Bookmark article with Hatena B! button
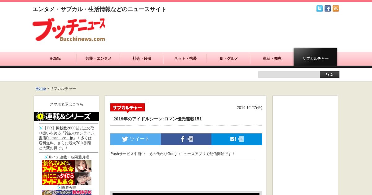Image resolution: width=372 pixels, height=195 pixels. click(x=237, y=139)
